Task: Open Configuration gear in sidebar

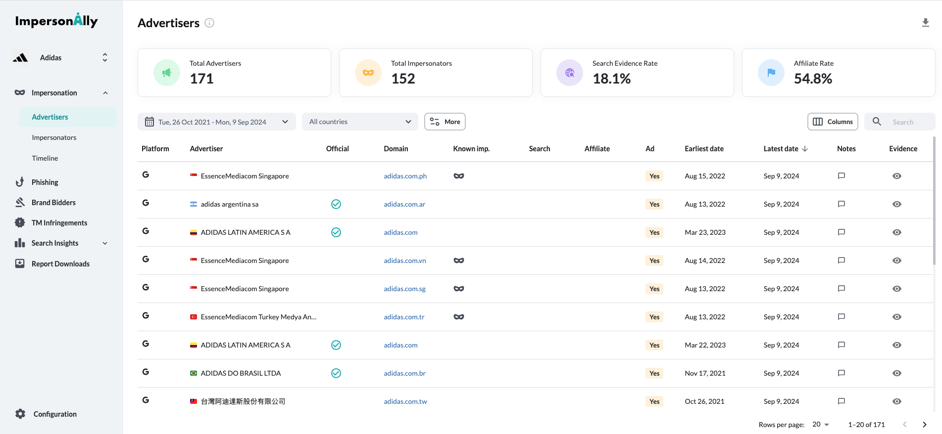Action: pos(20,414)
